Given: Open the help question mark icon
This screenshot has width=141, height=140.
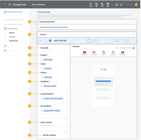Looking at the screenshot, I should pyautogui.click(x=117, y=4).
